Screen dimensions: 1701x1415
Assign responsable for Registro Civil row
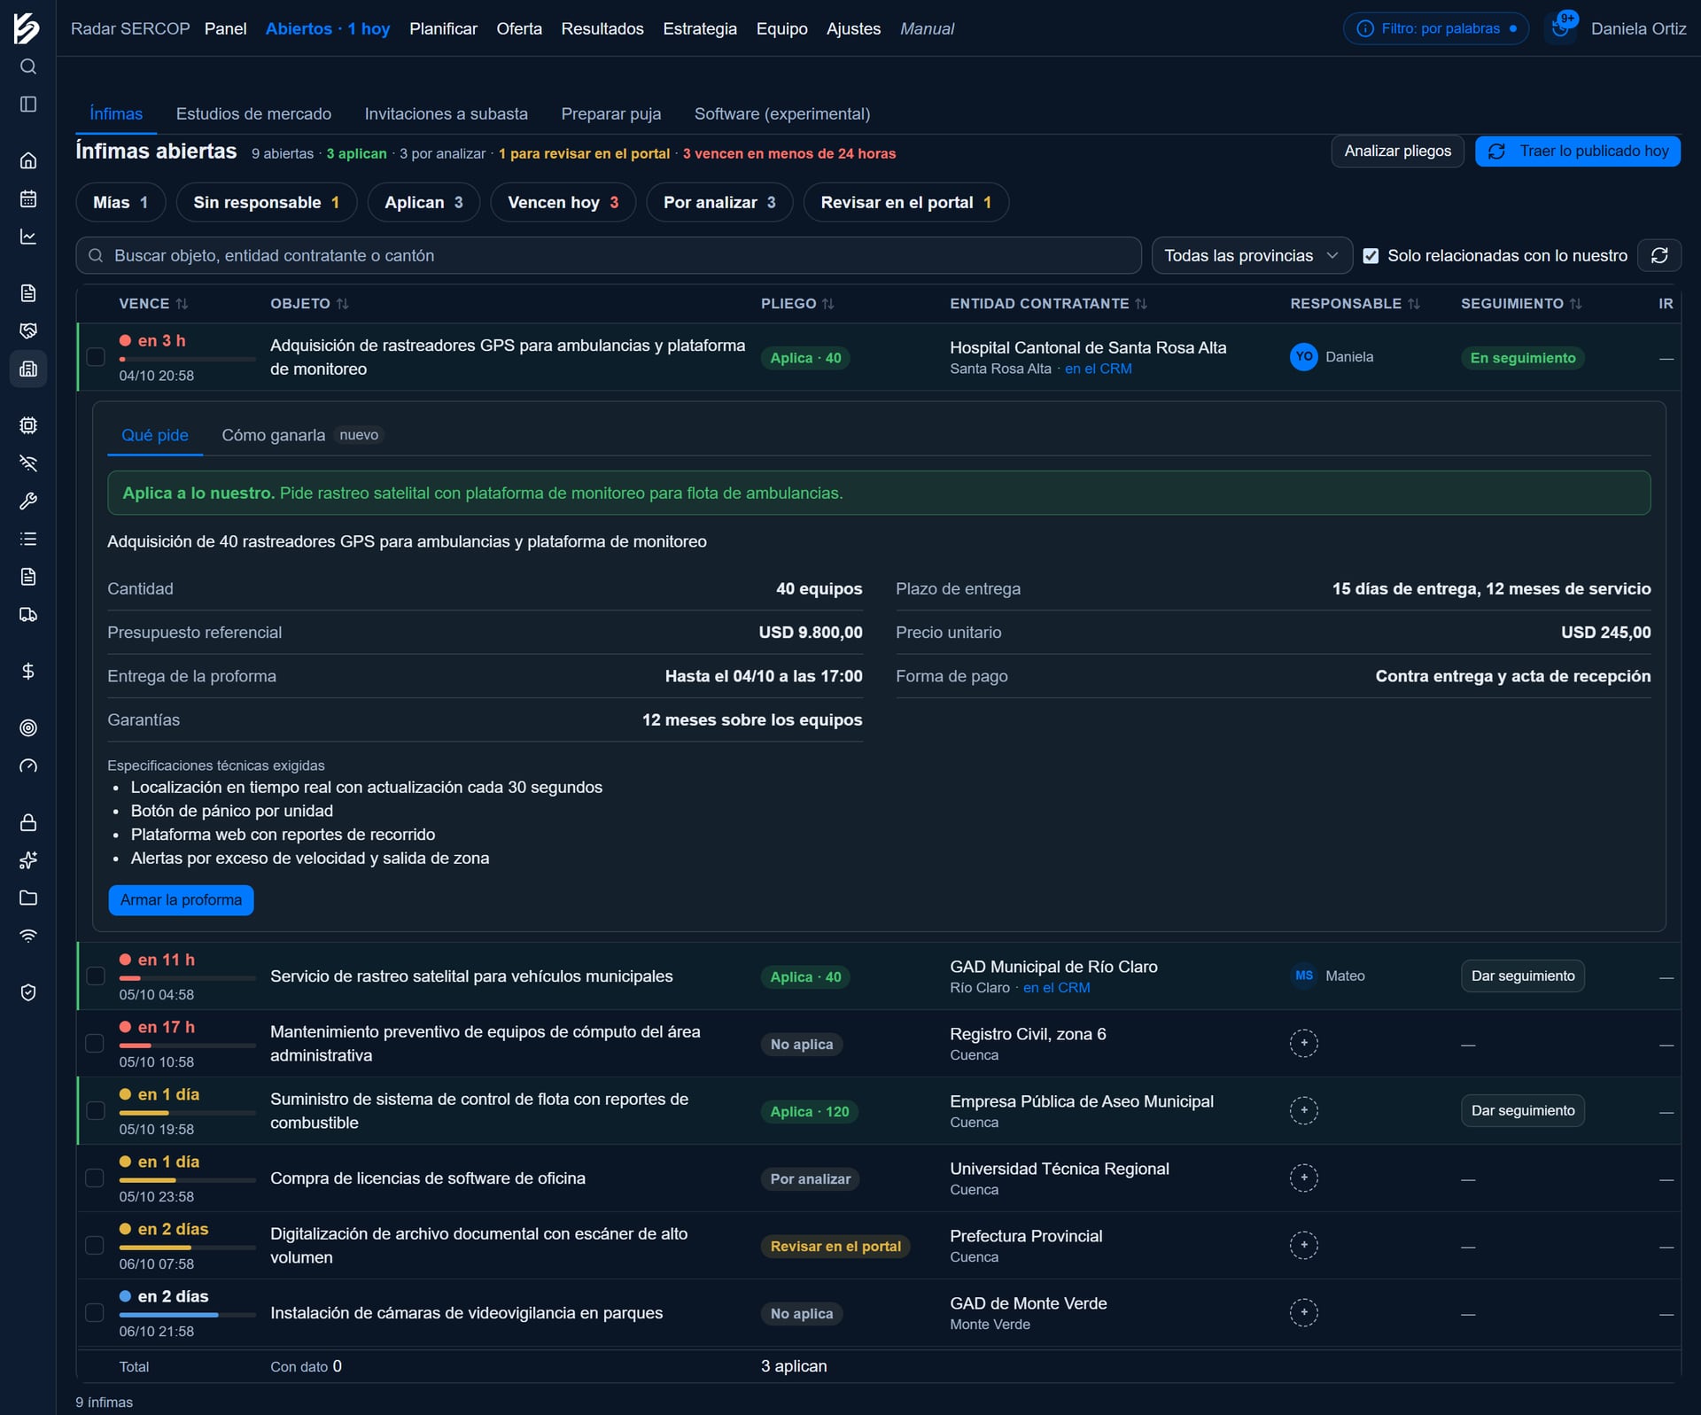tap(1303, 1043)
